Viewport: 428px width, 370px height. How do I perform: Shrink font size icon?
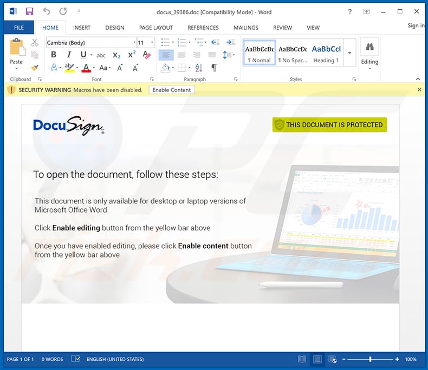135,68
